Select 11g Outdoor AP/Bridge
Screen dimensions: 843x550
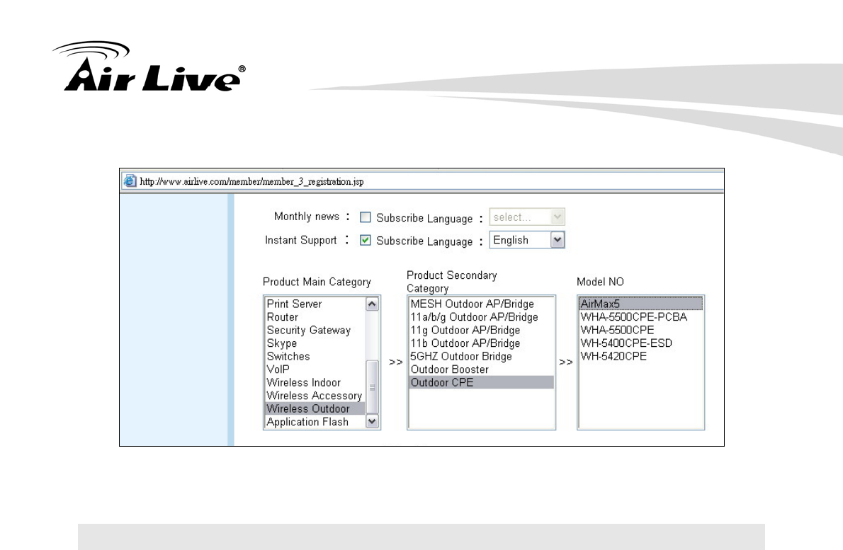point(481,331)
